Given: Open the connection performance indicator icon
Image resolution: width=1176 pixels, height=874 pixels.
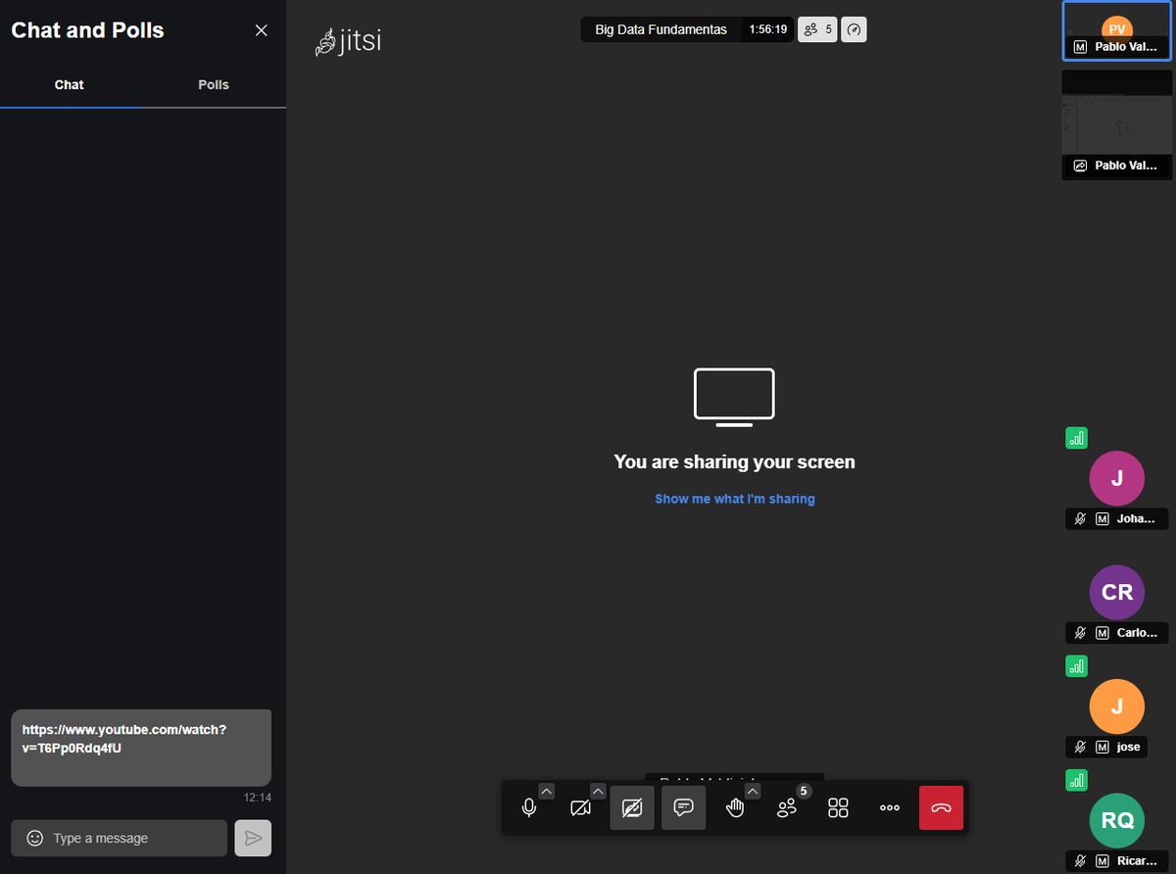Looking at the screenshot, I should coord(854,29).
